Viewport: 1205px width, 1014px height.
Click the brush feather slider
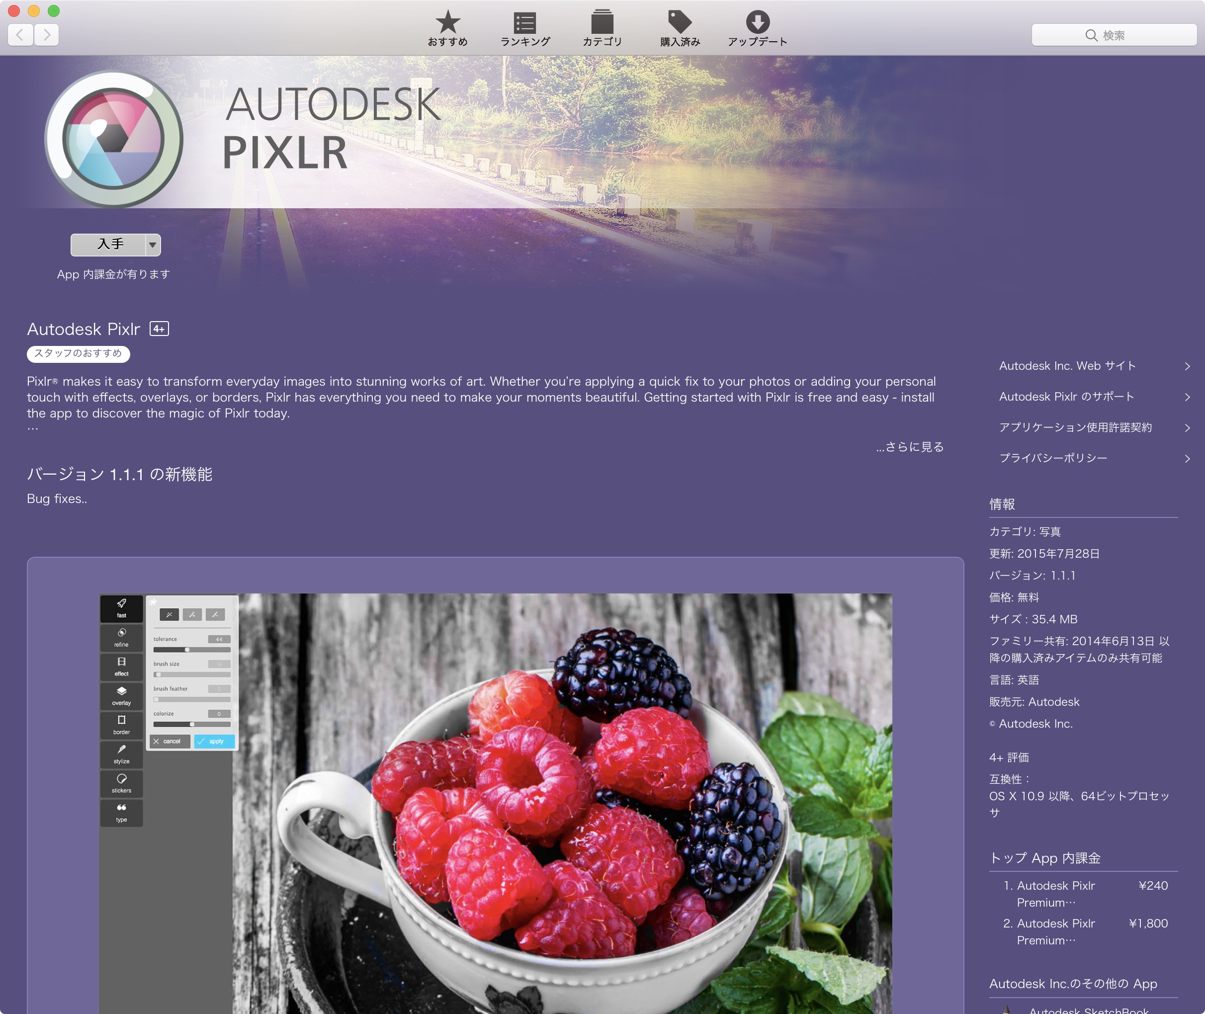point(191,699)
